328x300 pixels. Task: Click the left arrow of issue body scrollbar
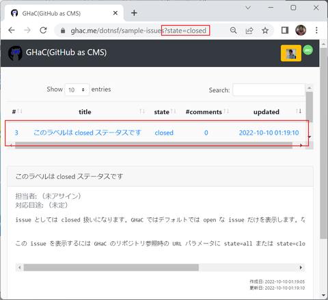tap(20, 267)
